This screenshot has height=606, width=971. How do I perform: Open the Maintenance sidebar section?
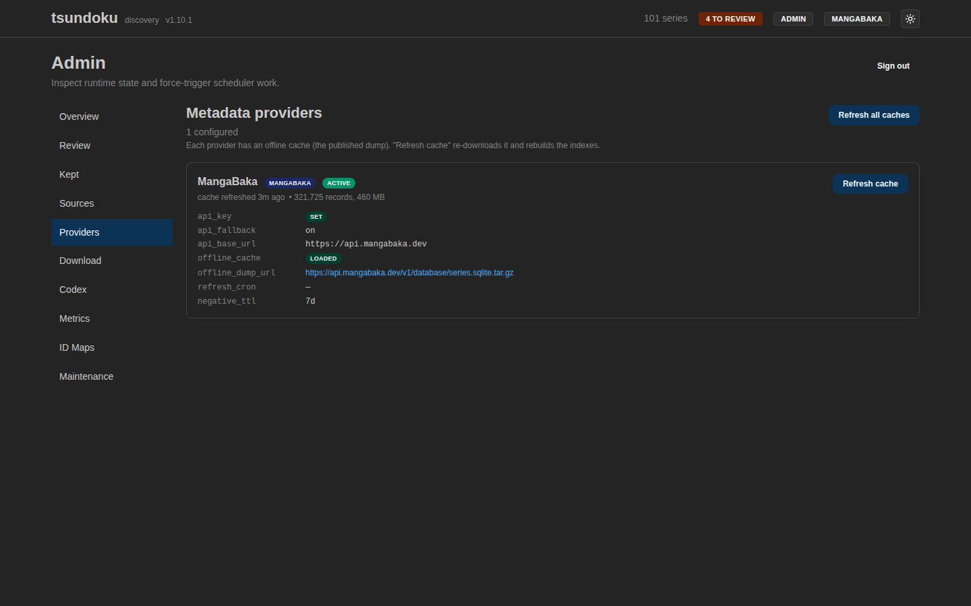112,376
